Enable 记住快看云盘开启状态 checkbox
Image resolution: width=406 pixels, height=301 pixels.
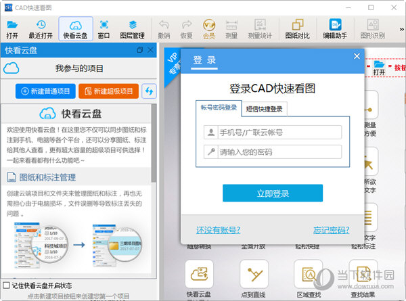point(6,285)
